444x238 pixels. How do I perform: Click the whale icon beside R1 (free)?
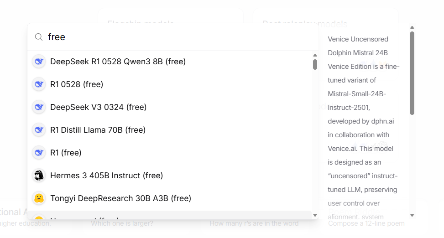39,153
